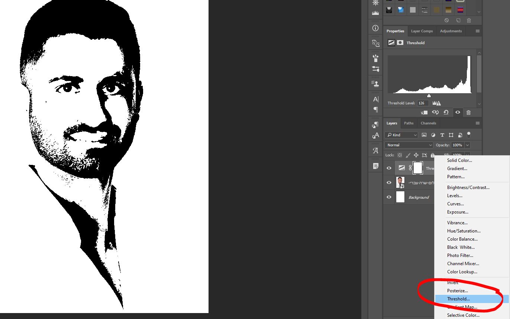Open the Opacity slider dropdown arrow
This screenshot has height=319, width=510.
point(467,145)
